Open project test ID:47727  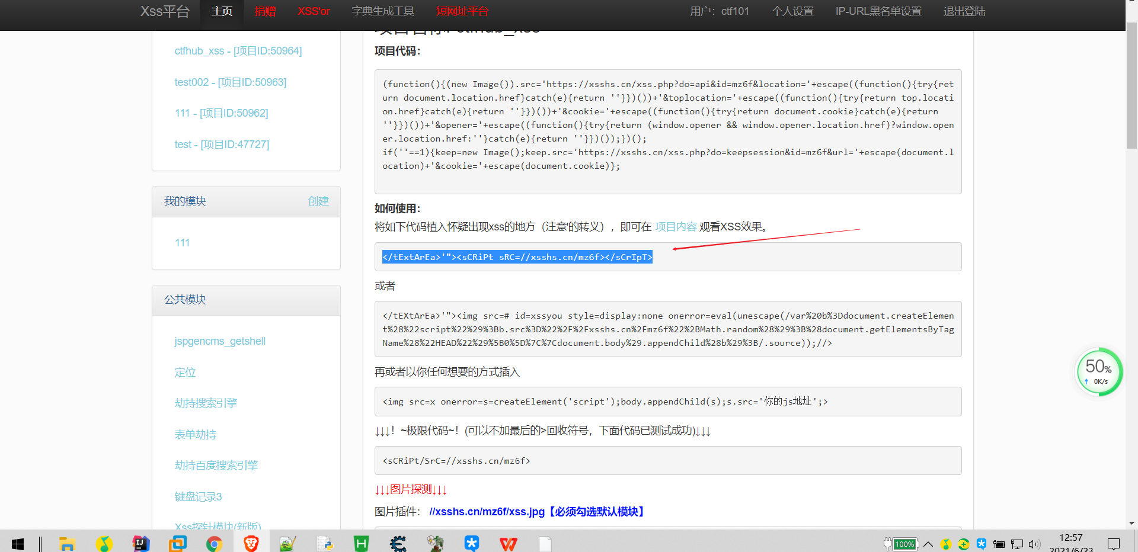222,145
